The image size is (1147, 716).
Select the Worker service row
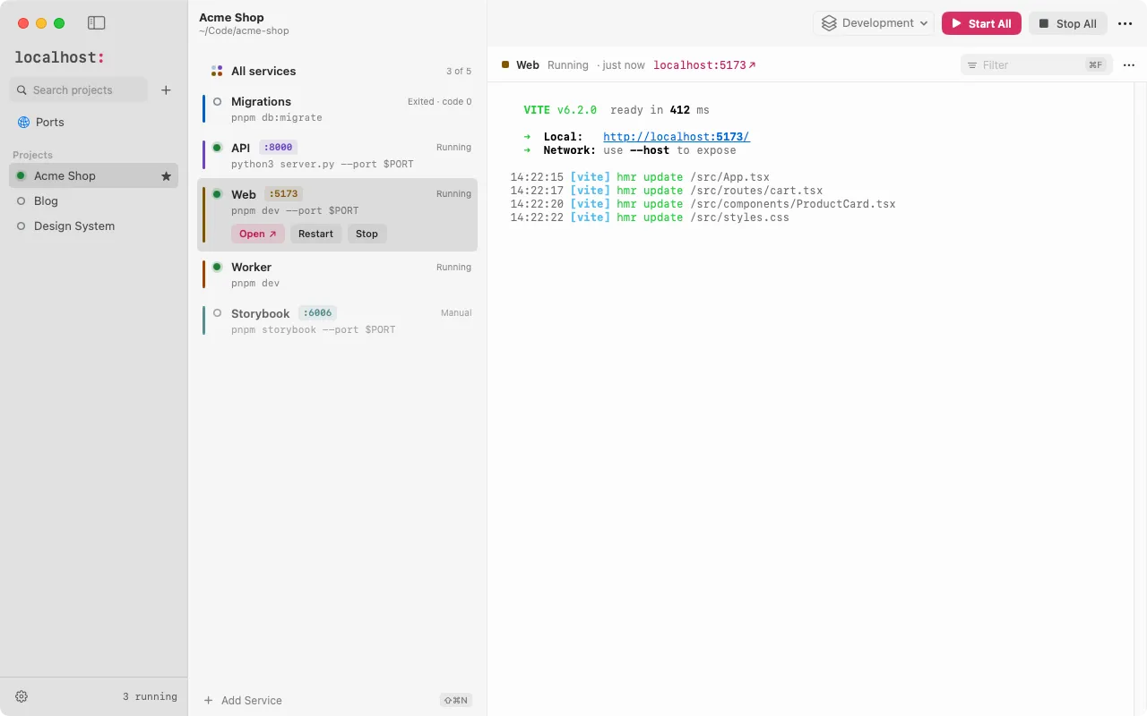[337, 274]
